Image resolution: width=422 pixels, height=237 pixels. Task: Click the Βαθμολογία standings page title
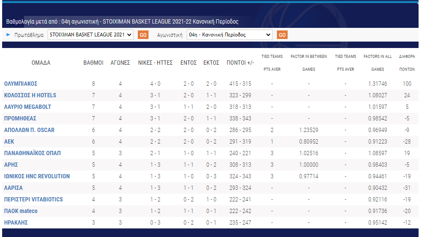pyautogui.click(x=122, y=21)
